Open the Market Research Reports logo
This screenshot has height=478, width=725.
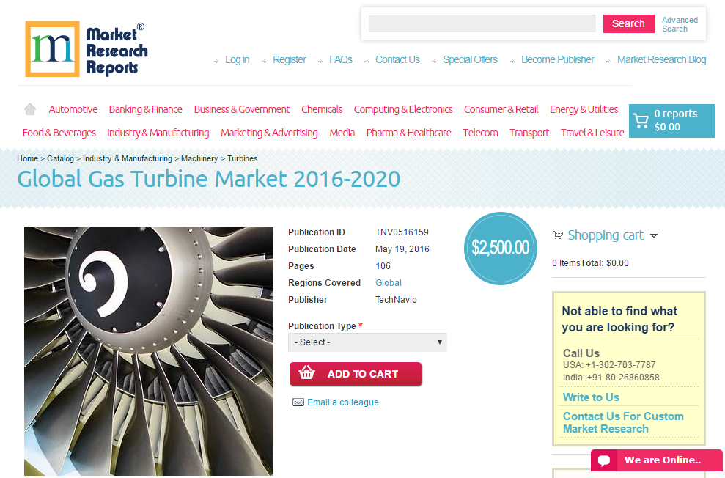click(x=87, y=49)
